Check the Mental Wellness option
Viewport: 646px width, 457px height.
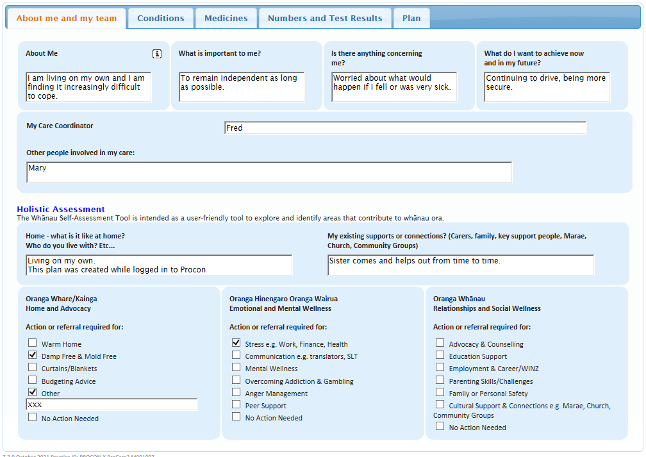[x=236, y=368]
